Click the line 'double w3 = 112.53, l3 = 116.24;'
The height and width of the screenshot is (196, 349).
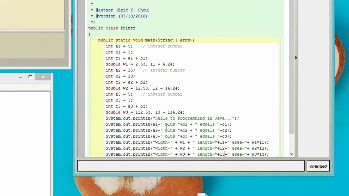(x=145, y=112)
